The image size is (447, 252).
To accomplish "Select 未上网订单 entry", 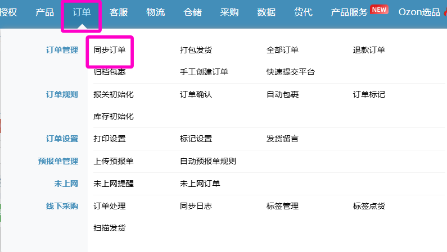I will click(200, 184).
